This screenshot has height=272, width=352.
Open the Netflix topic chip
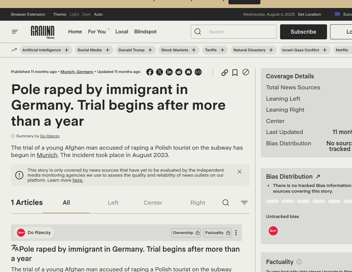click(x=342, y=50)
